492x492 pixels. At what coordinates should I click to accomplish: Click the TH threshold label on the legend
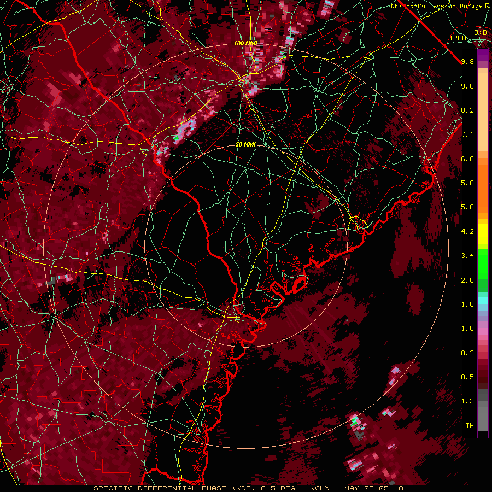click(470, 426)
